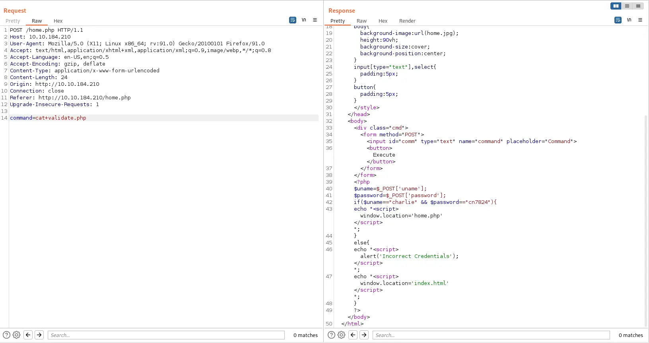This screenshot has height=343, width=649.
Task: Toggle non-printable characters (\n) in Response panel
Action: click(629, 20)
